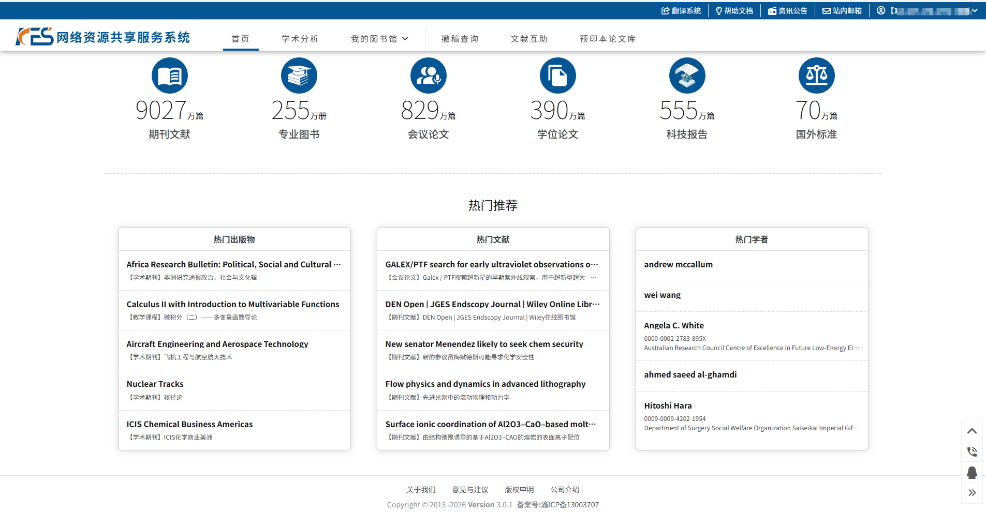Open scholar wei wang

coord(662,295)
